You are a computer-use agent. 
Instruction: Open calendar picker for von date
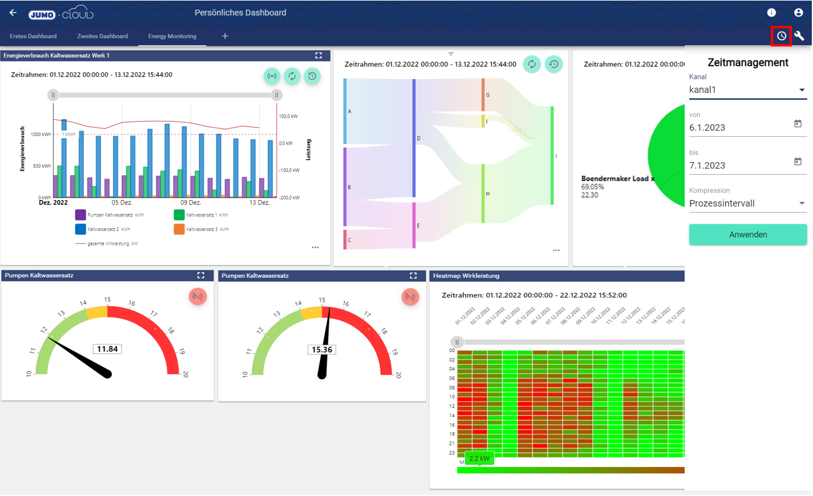click(797, 124)
